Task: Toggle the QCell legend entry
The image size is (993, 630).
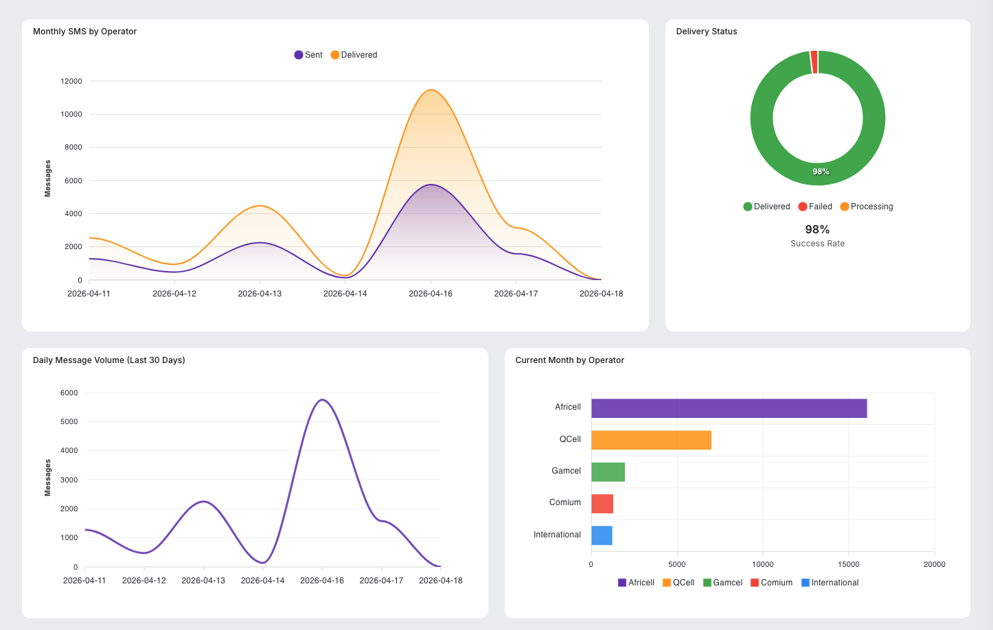Action: pos(678,583)
